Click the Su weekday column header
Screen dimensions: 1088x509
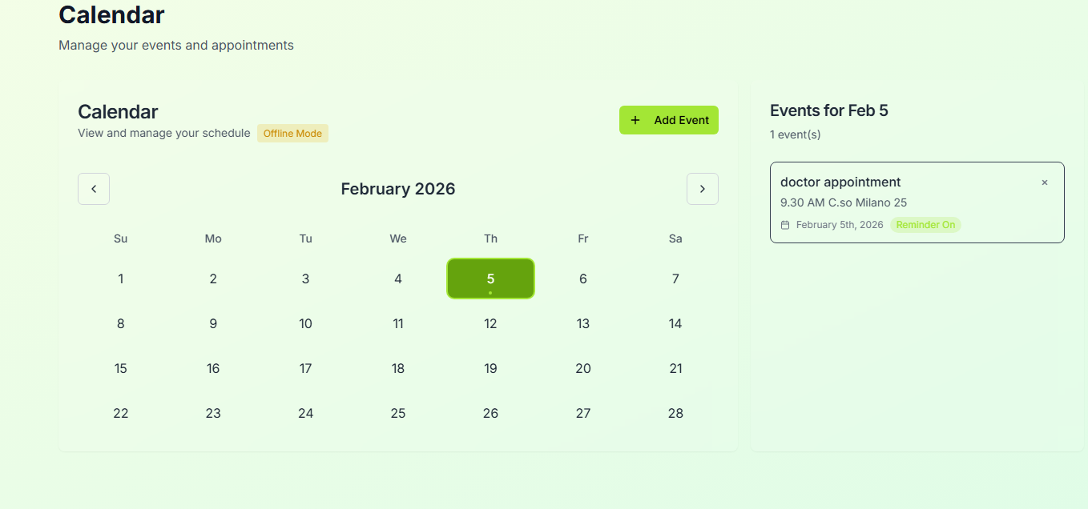[x=120, y=238]
